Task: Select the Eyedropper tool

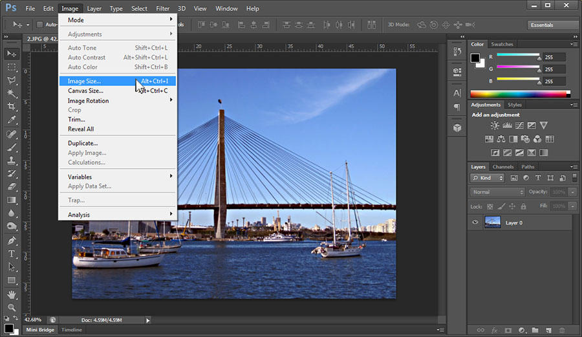Action: (12, 120)
